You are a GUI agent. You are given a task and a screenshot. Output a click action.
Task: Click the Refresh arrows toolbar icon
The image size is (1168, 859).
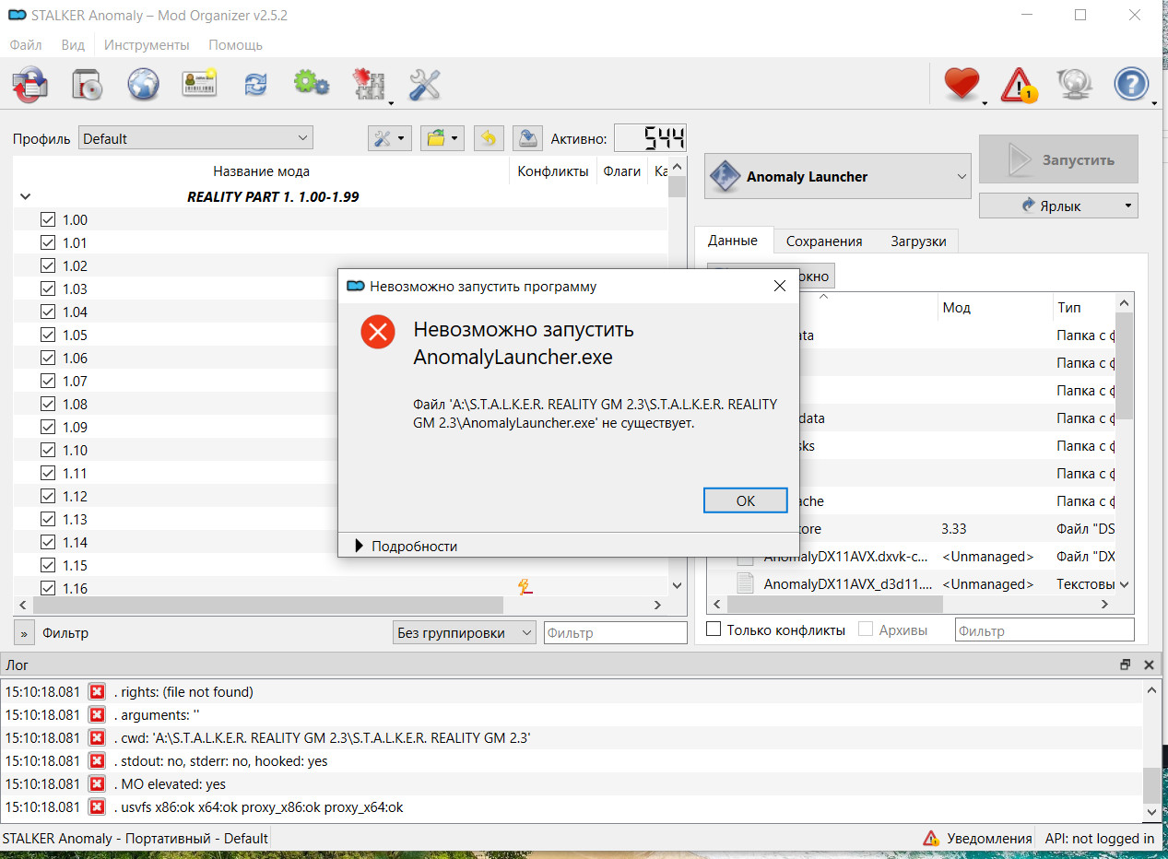click(x=254, y=86)
